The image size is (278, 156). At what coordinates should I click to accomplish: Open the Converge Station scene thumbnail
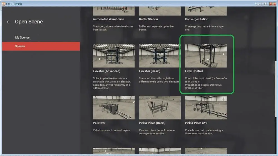tap(206, 11)
